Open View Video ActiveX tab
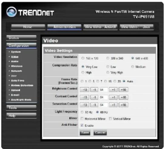This screenshot has width=164, height=149. point(101,27)
